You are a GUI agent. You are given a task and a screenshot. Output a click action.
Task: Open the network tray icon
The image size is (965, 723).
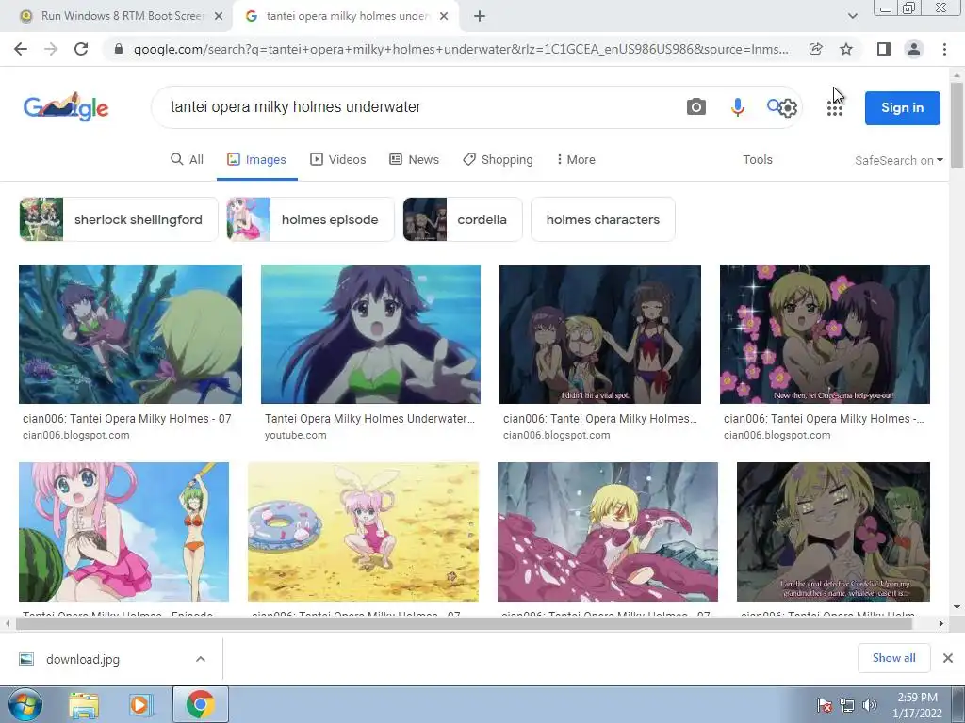coord(847,705)
